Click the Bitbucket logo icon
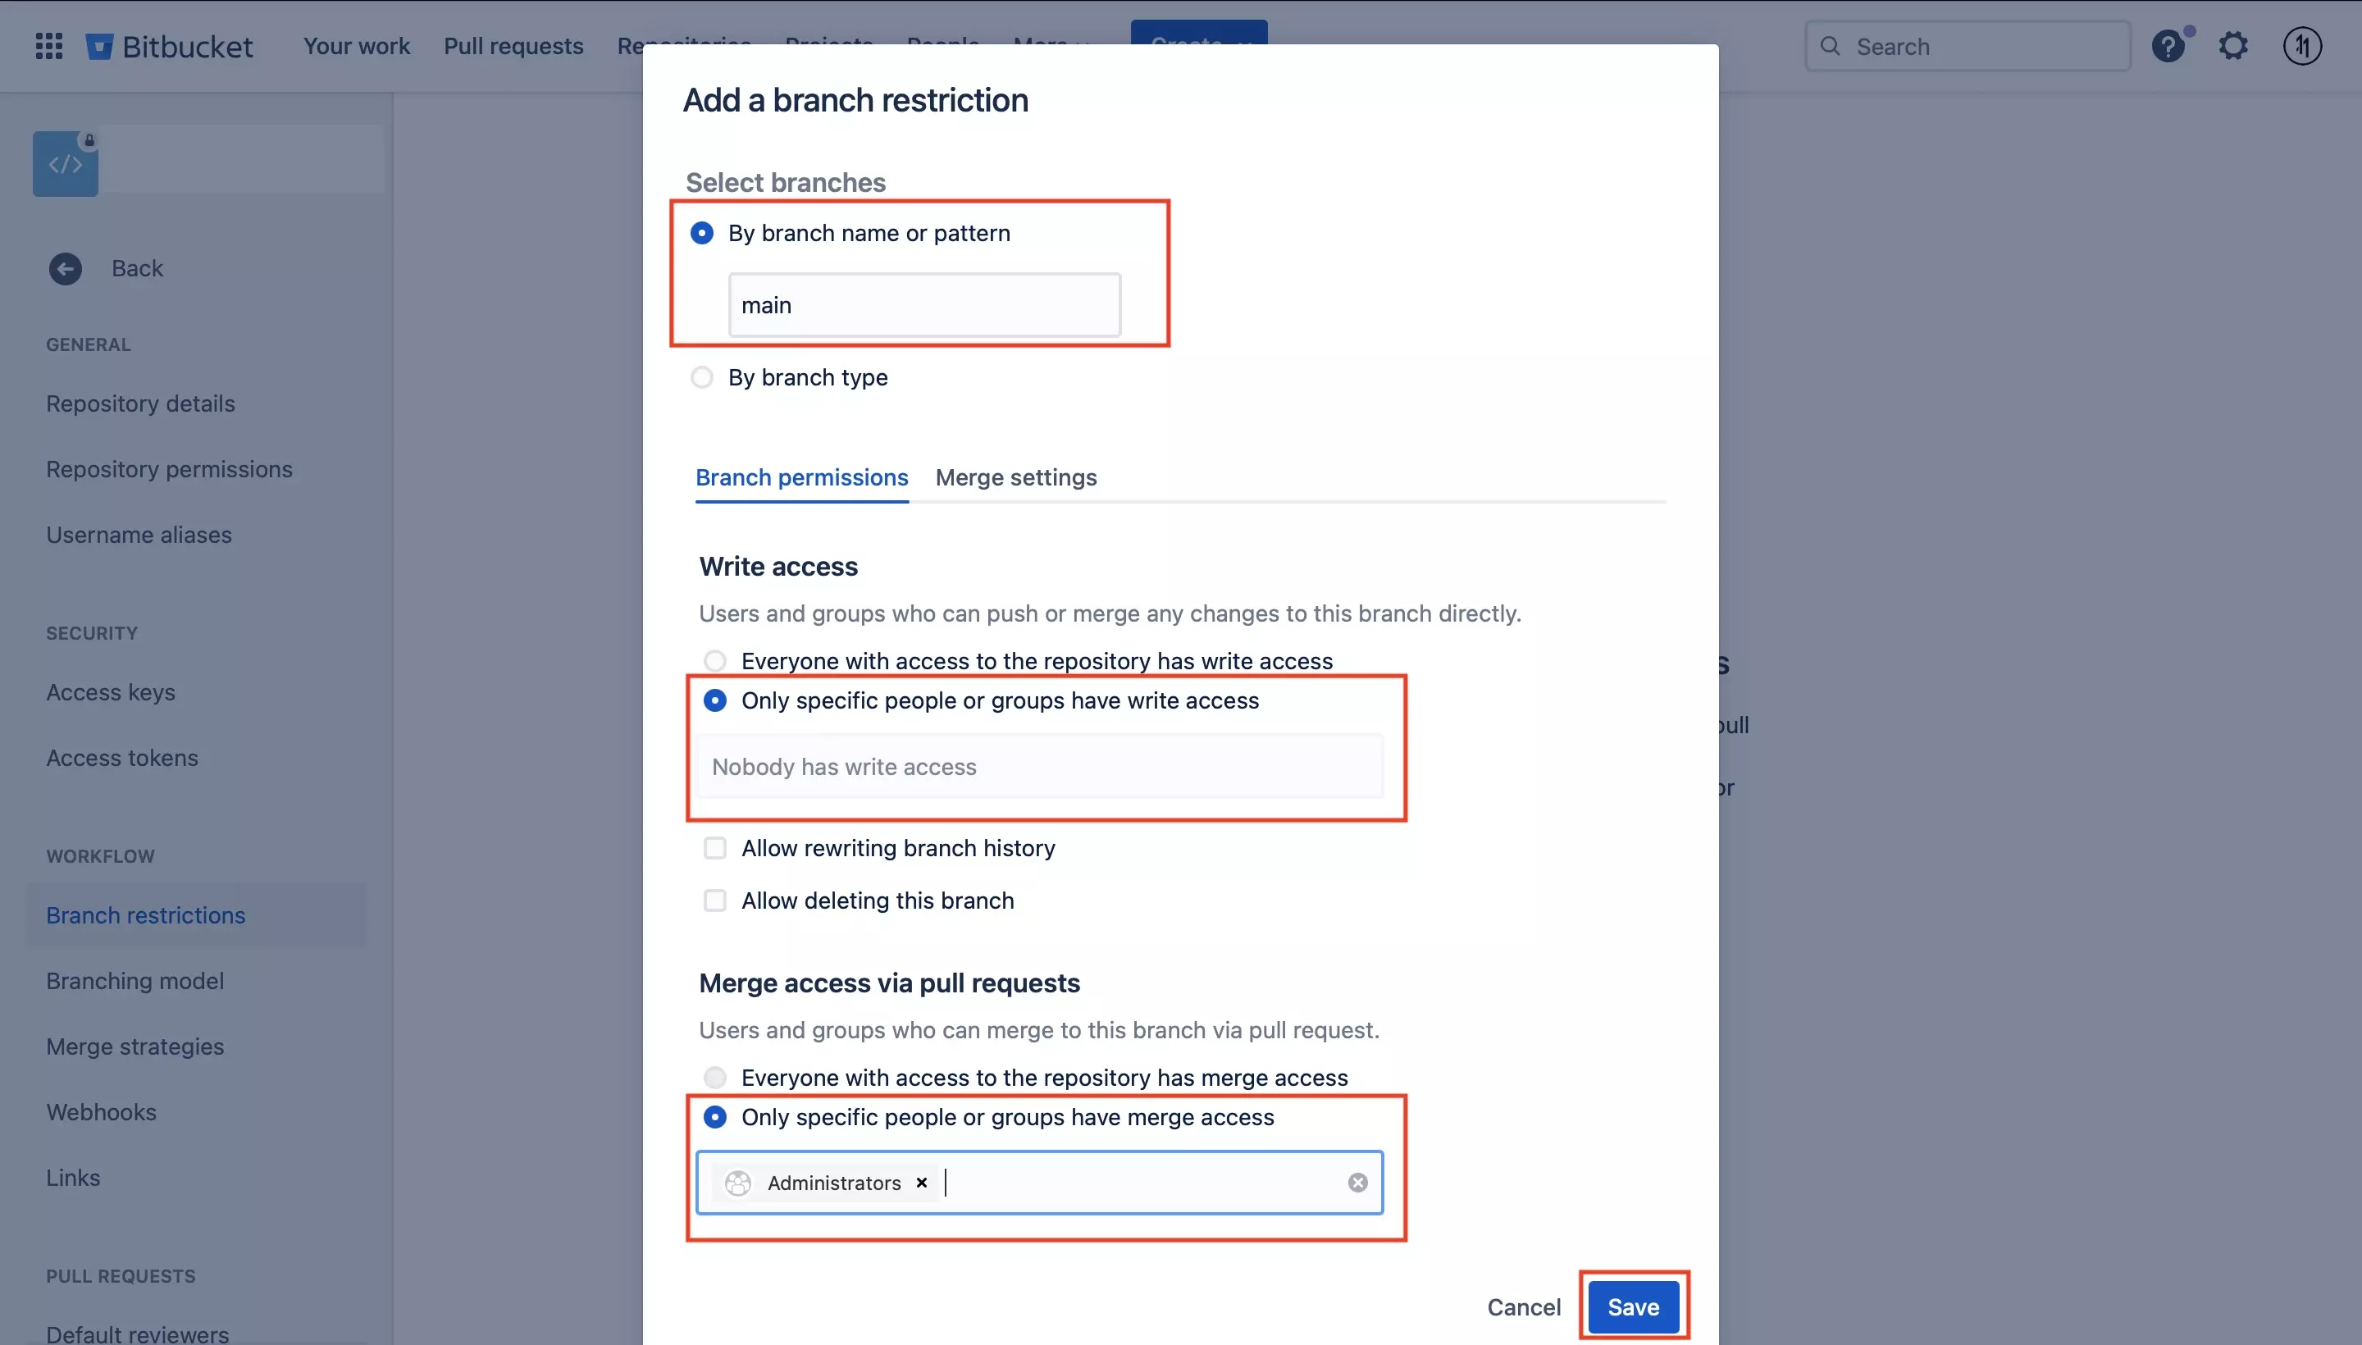The width and height of the screenshot is (2362, 1345). [101, 45]
